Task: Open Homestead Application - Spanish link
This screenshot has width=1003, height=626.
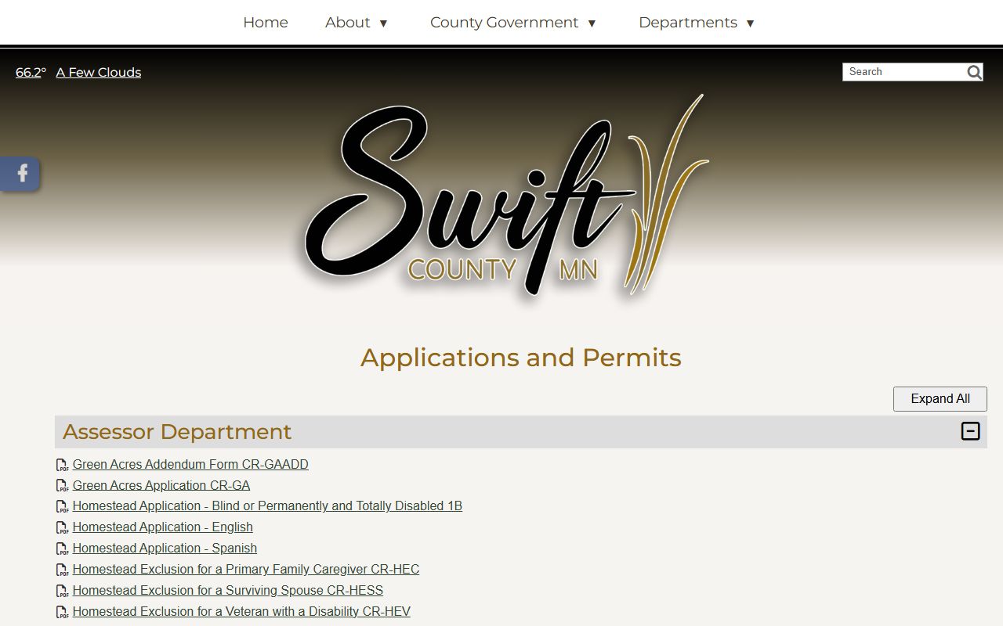Action: (x=165, y=548)
